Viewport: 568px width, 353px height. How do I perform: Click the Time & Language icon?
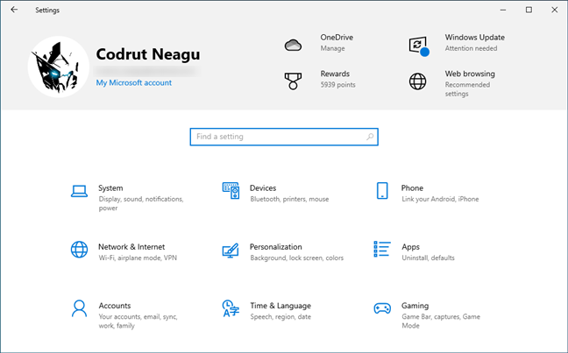click(231, 308)
